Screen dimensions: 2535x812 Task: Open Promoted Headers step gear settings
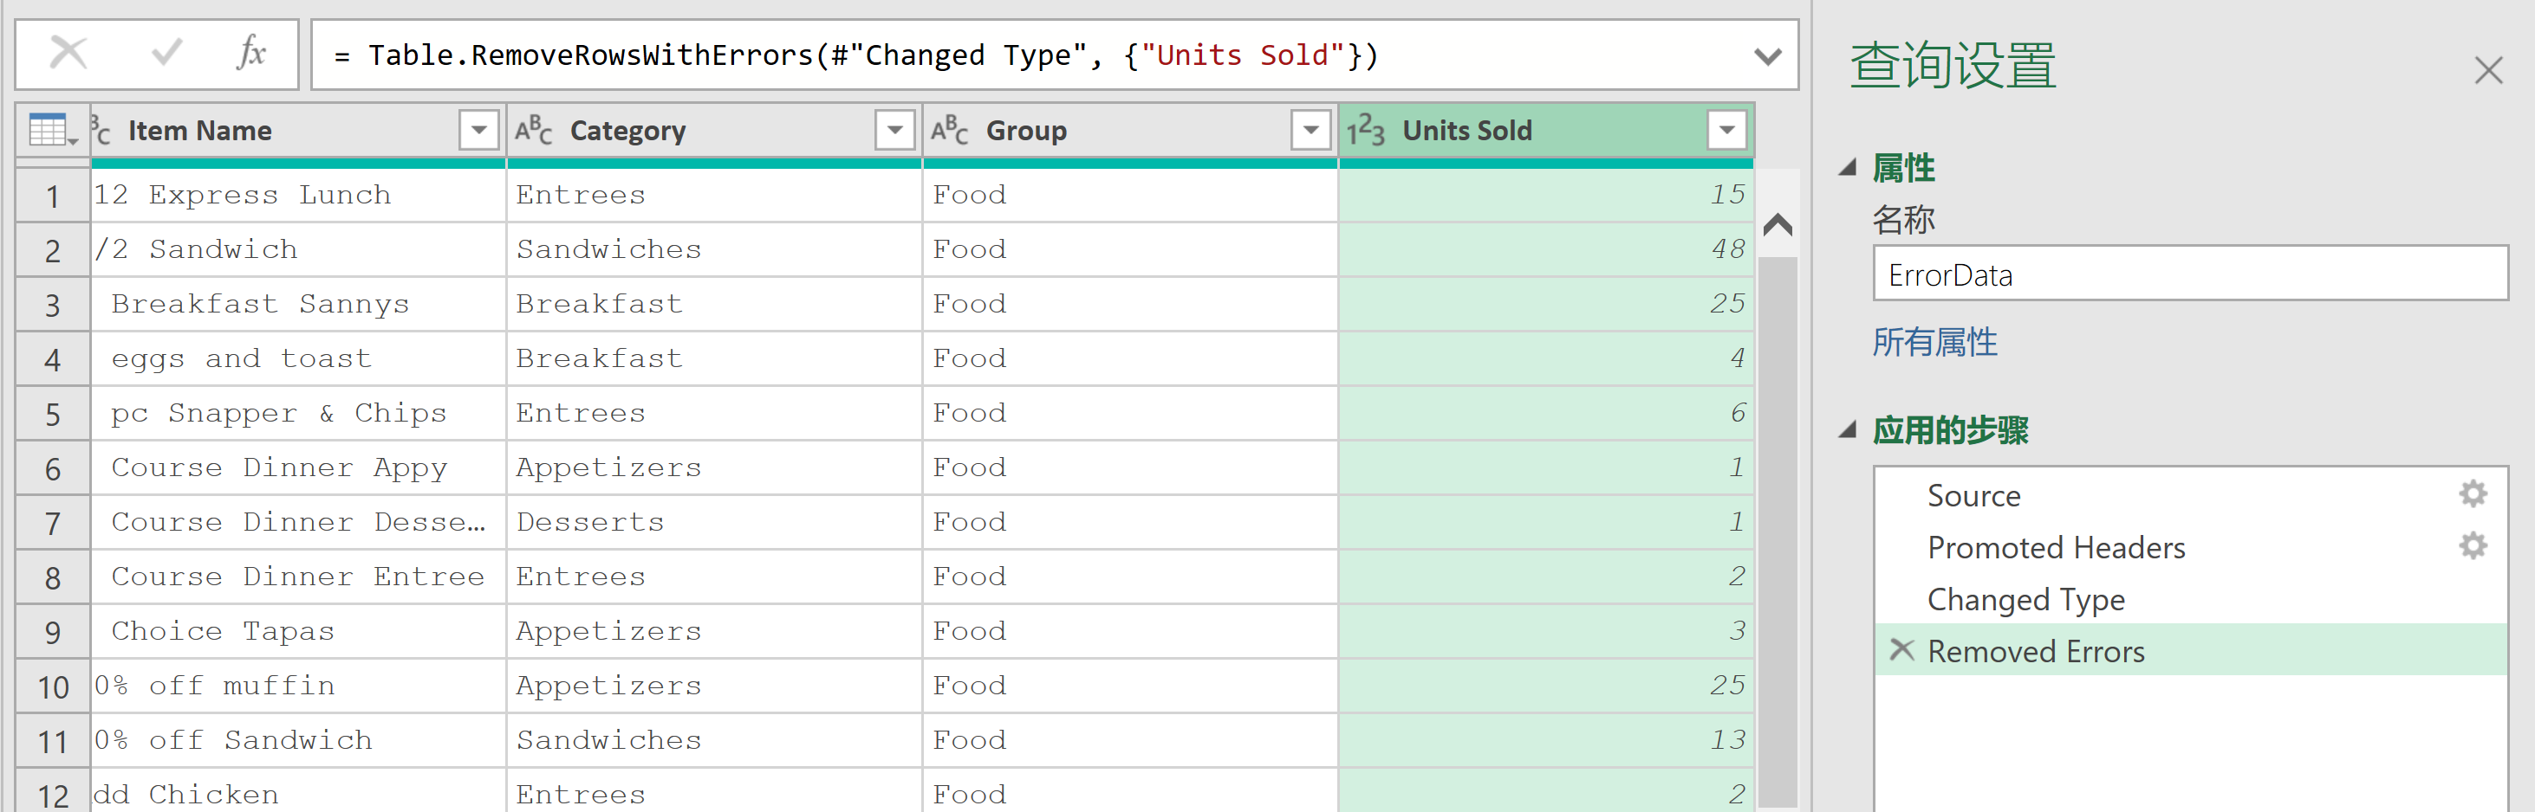point(2472,545)
